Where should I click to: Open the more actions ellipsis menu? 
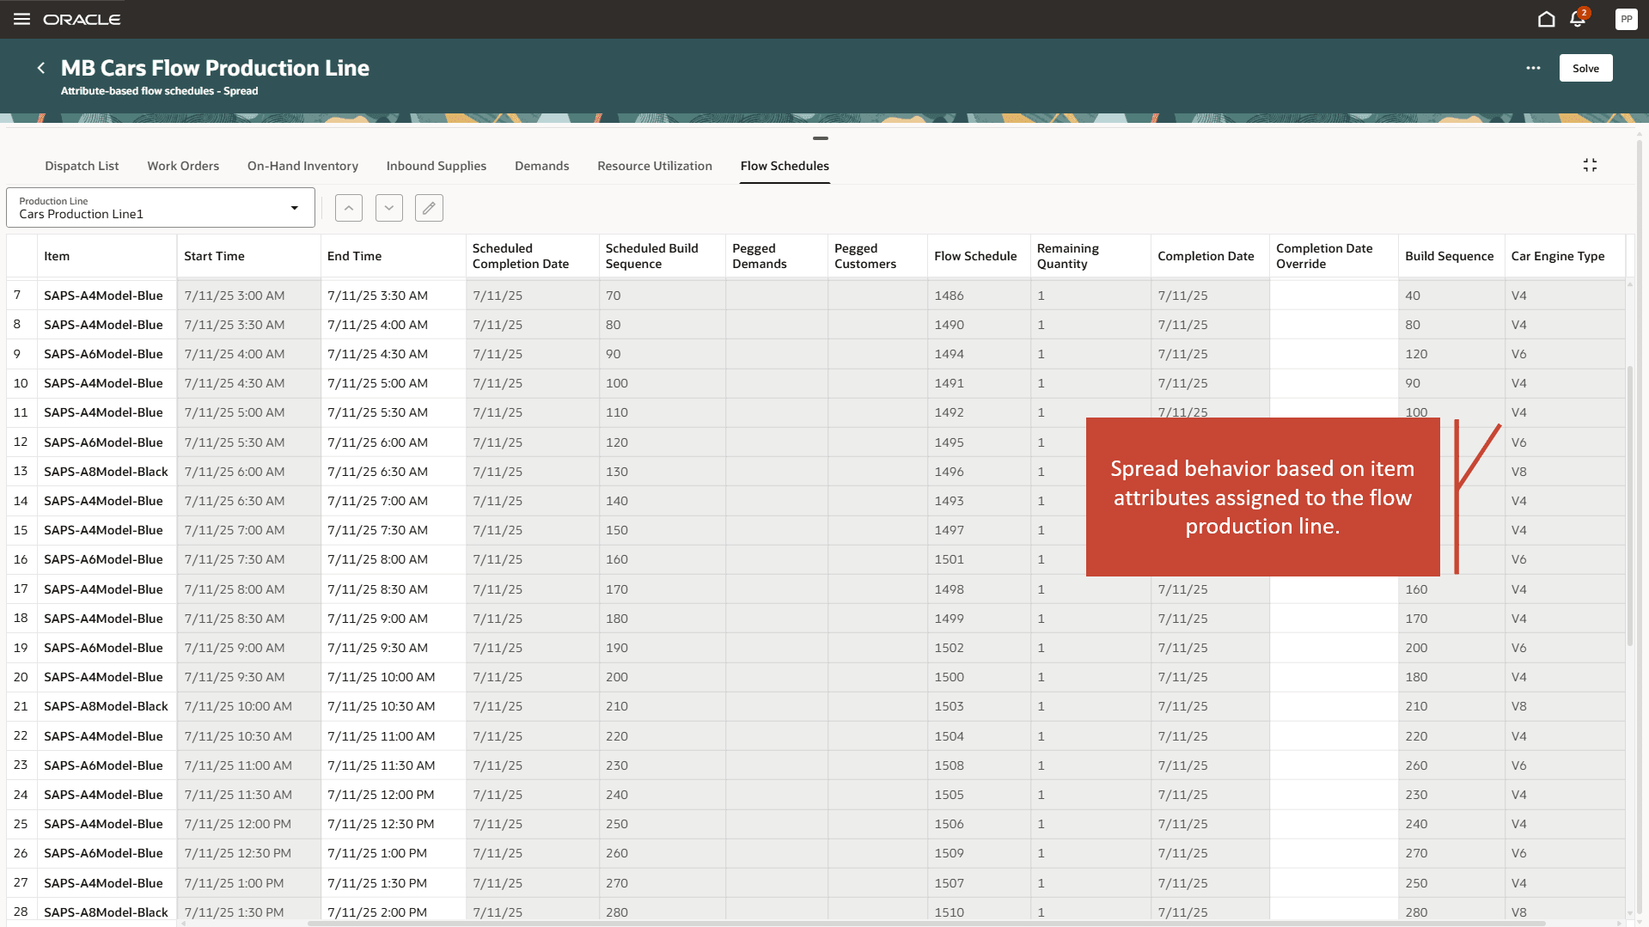coord(1533,68)
